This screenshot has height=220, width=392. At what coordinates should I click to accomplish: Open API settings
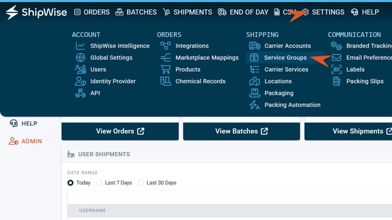click(95, 93)
